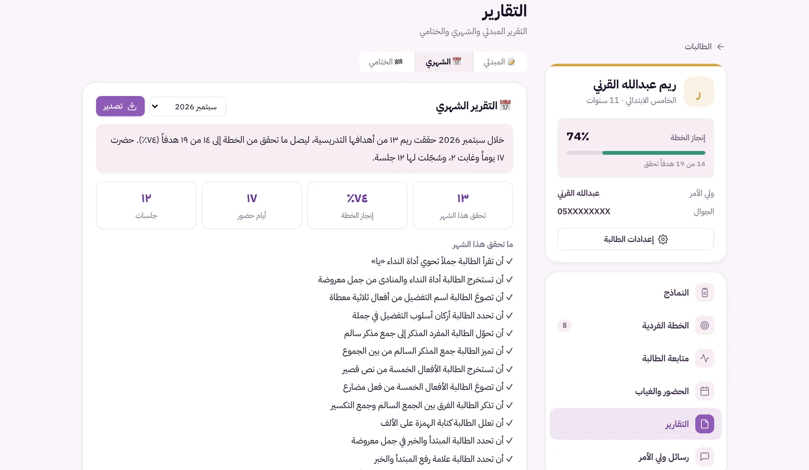Click the summary paragraph starting خلال سبتمبر 2026
The height and width of the screenshot is (470, 809).
coord(305,149)
